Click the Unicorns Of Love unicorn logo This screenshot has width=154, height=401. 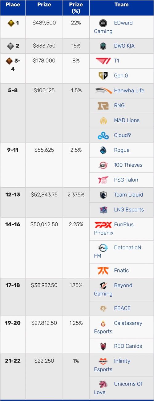click(x=103, y=384)
